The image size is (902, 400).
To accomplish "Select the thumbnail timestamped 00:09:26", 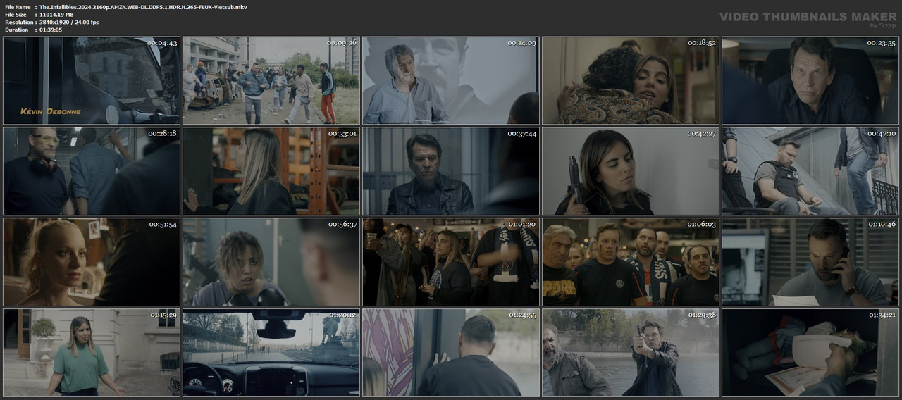I will (271, 80).
